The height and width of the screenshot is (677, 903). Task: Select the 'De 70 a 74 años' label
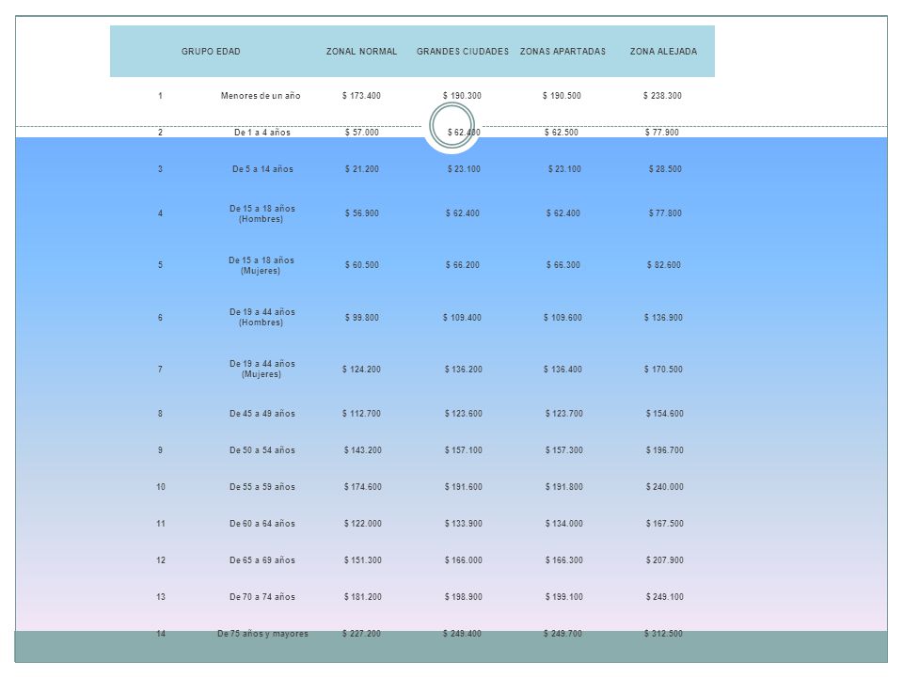coord(262,597)
